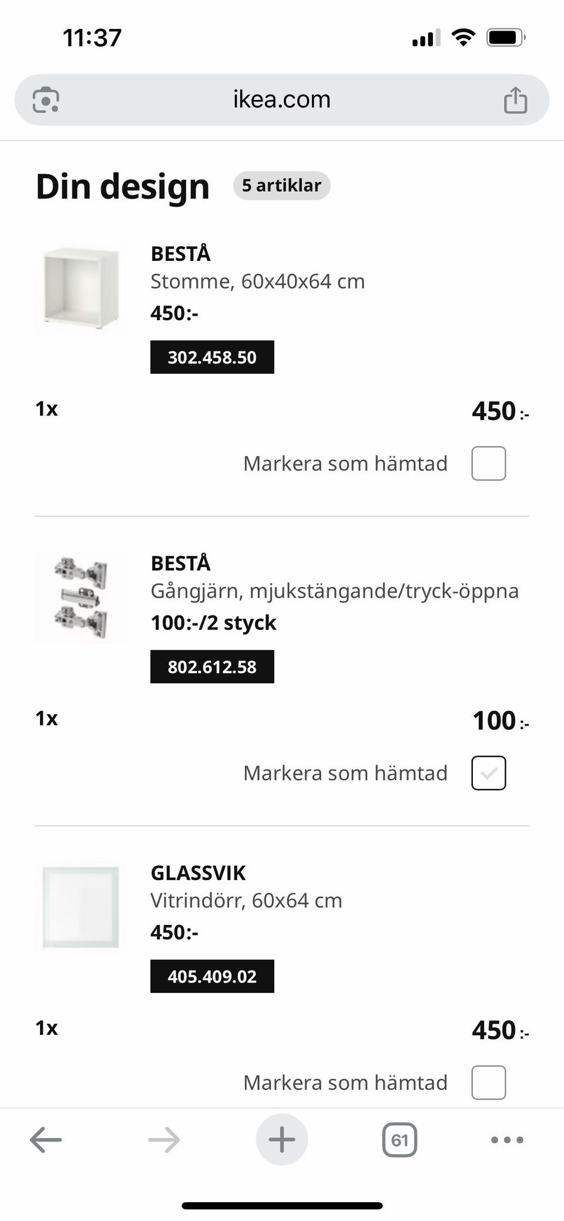Tap article number 802.612.58
The height and width of the screenshot is (1221, 564).
tap(212, 667)
